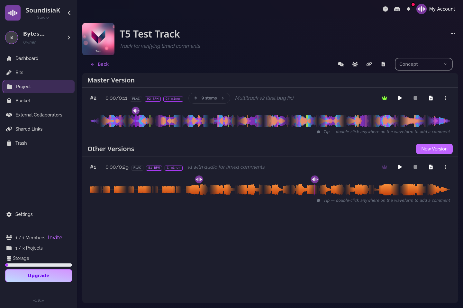Image resolution: width=463 pixels, height=308 pixels.
Task: Go Back to the previous page
Action: tap(100, 64)
